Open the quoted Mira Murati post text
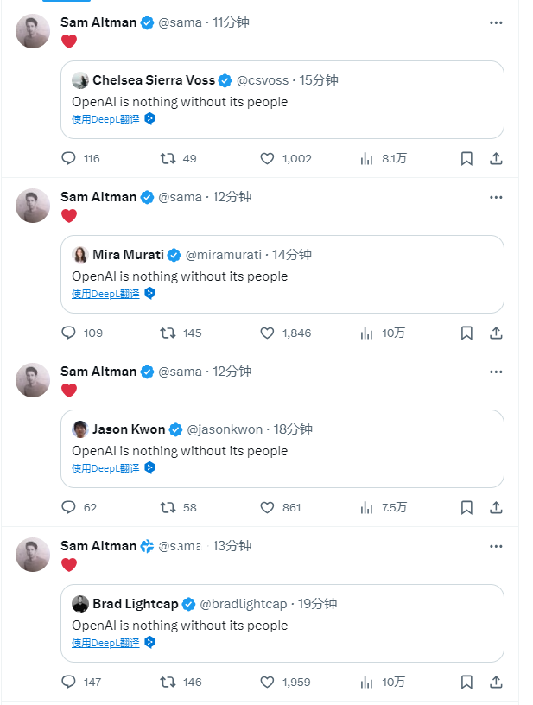This screenshot has height=705, width=533. tap(180, 276)
